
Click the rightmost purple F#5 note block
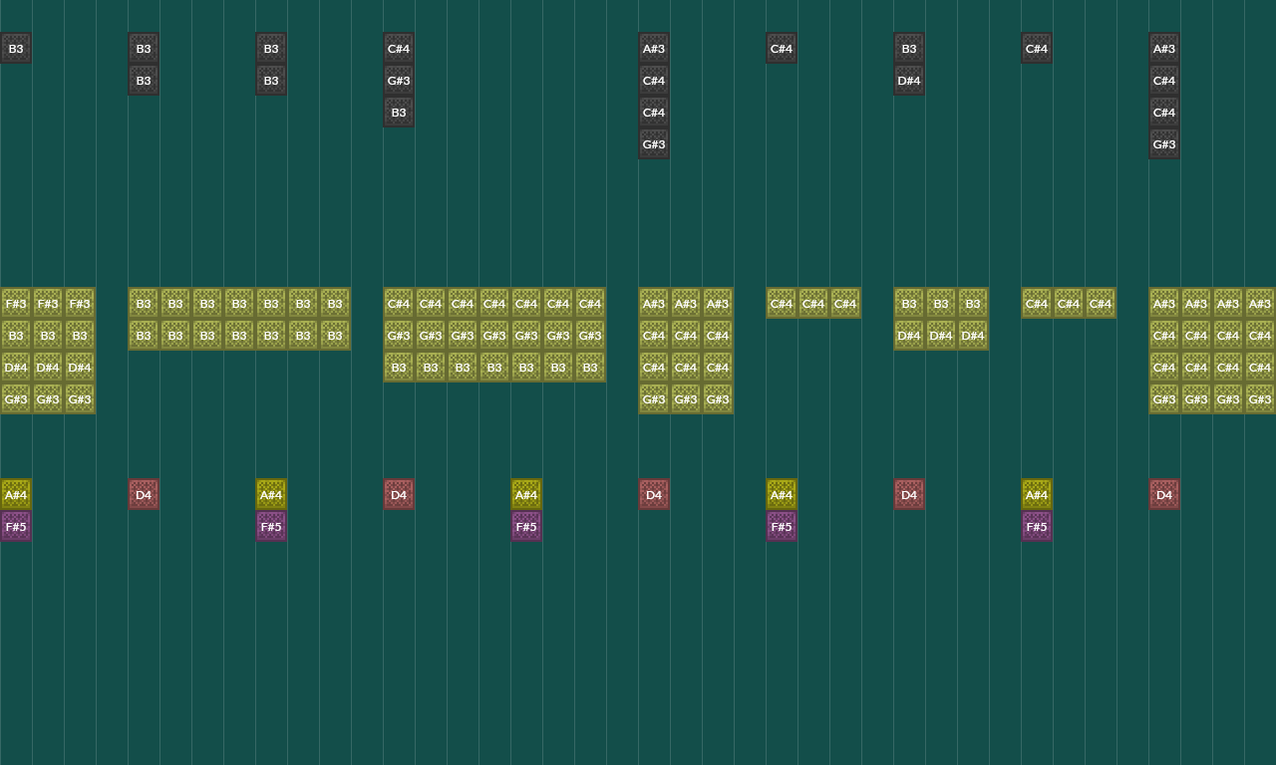click(1037, 527)
